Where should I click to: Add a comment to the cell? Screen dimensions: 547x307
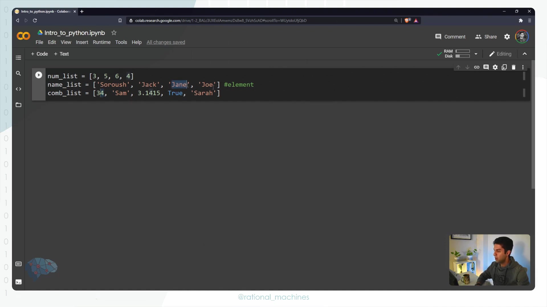486,67
